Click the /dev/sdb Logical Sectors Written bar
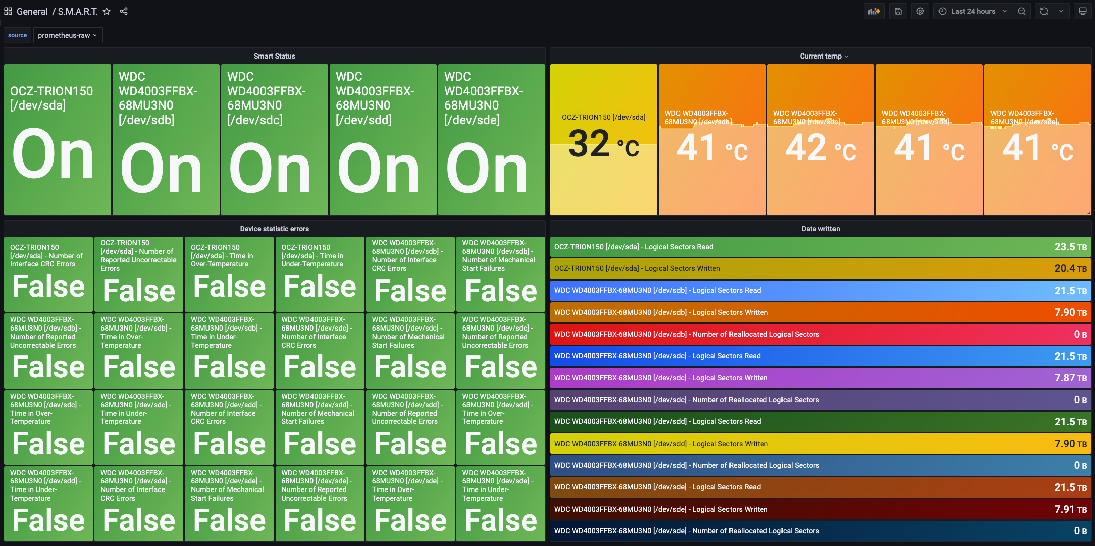Screen dimensions: 1095x546 pos(820,312)
